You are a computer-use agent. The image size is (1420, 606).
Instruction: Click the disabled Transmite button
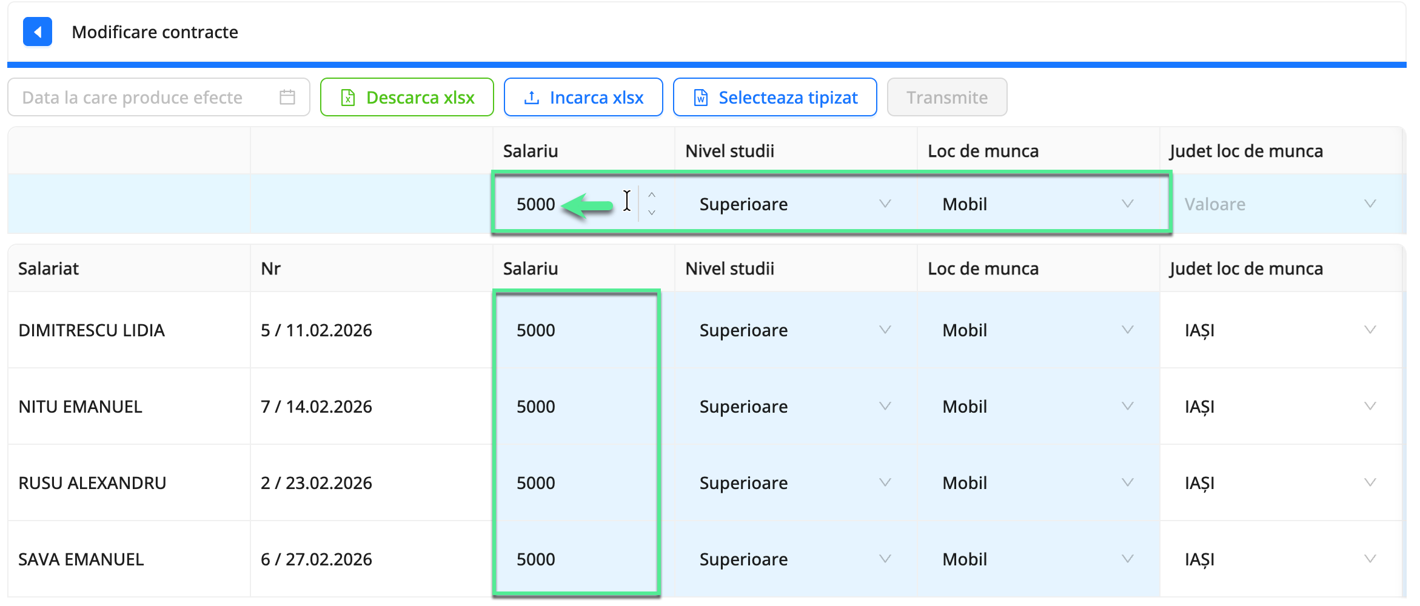coord(946,97)
